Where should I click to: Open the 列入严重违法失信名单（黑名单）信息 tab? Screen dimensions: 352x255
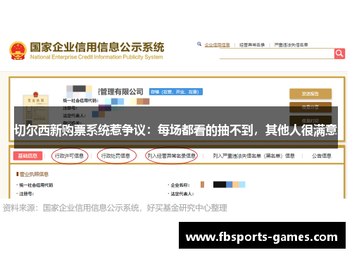(x=253, y=156)
